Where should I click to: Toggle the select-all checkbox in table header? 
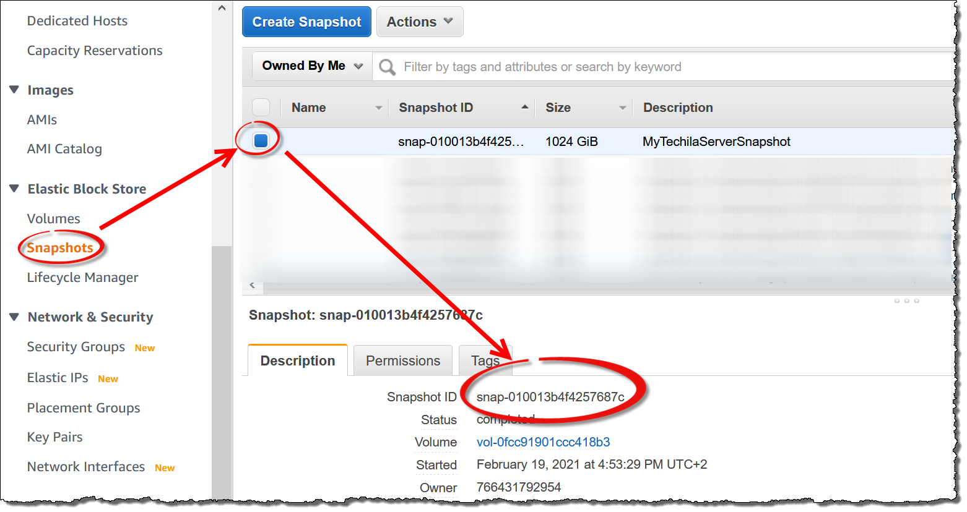261,107
